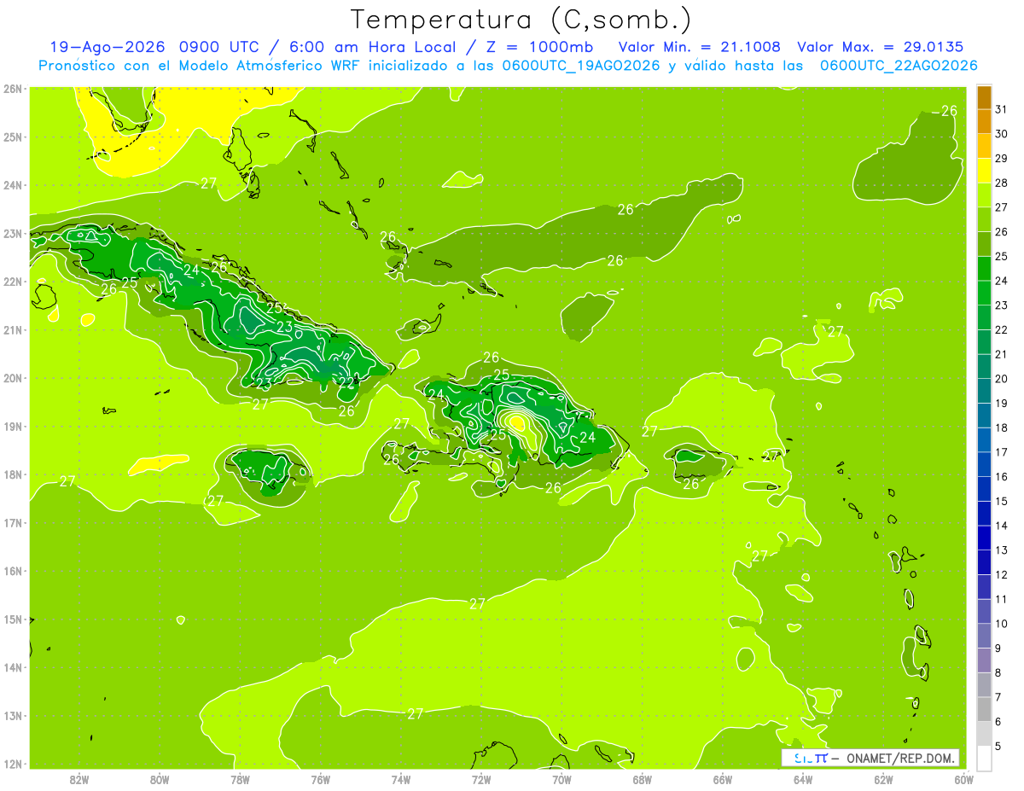
Task: Click the dark blue 14–15 legend swatch
Action: point(984,514)
